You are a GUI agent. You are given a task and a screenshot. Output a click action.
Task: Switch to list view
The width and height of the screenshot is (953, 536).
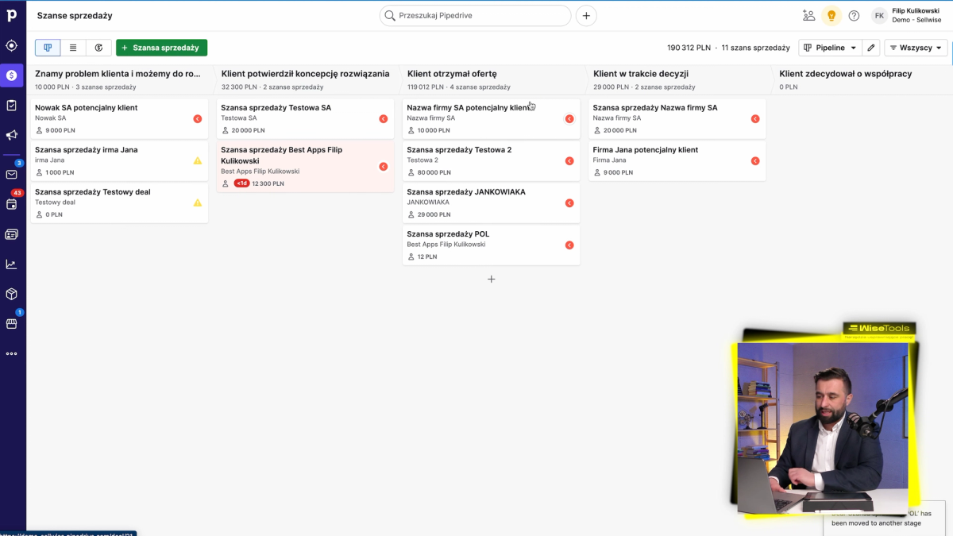point(73,48)
